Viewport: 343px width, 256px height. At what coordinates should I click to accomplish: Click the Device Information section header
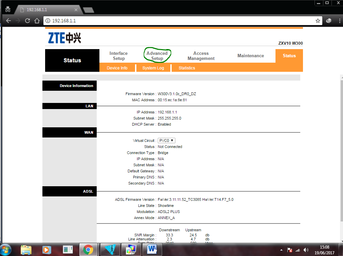[x=70, y=86]
